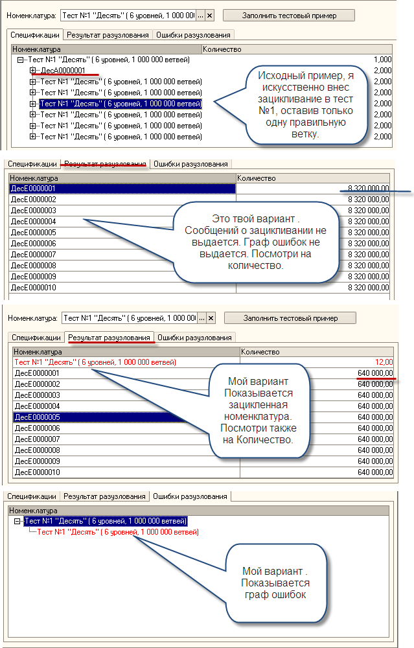Switch to Спецификации tab above the 640 000,00 table

click(36, 338)
